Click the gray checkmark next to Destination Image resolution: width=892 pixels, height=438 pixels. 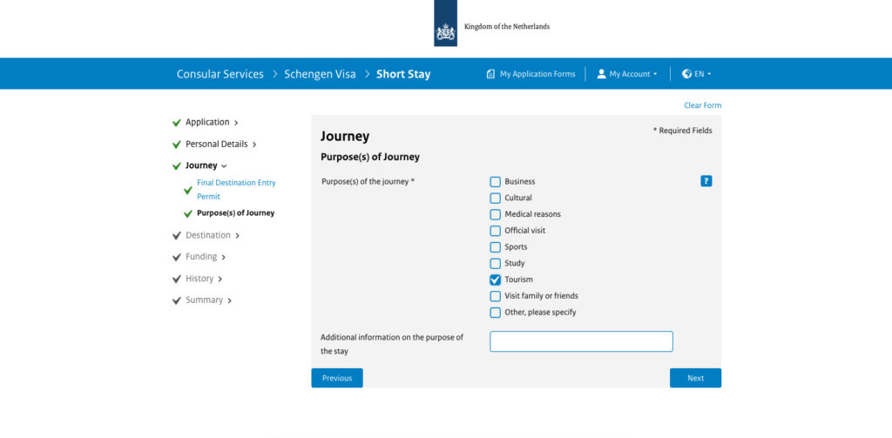[176, 235]
